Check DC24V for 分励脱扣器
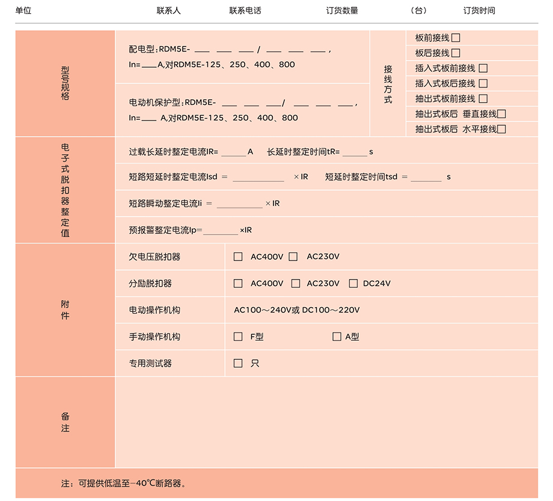Image resolution: width=553 pixels, height=501 pixels. (x=353, y=283)
